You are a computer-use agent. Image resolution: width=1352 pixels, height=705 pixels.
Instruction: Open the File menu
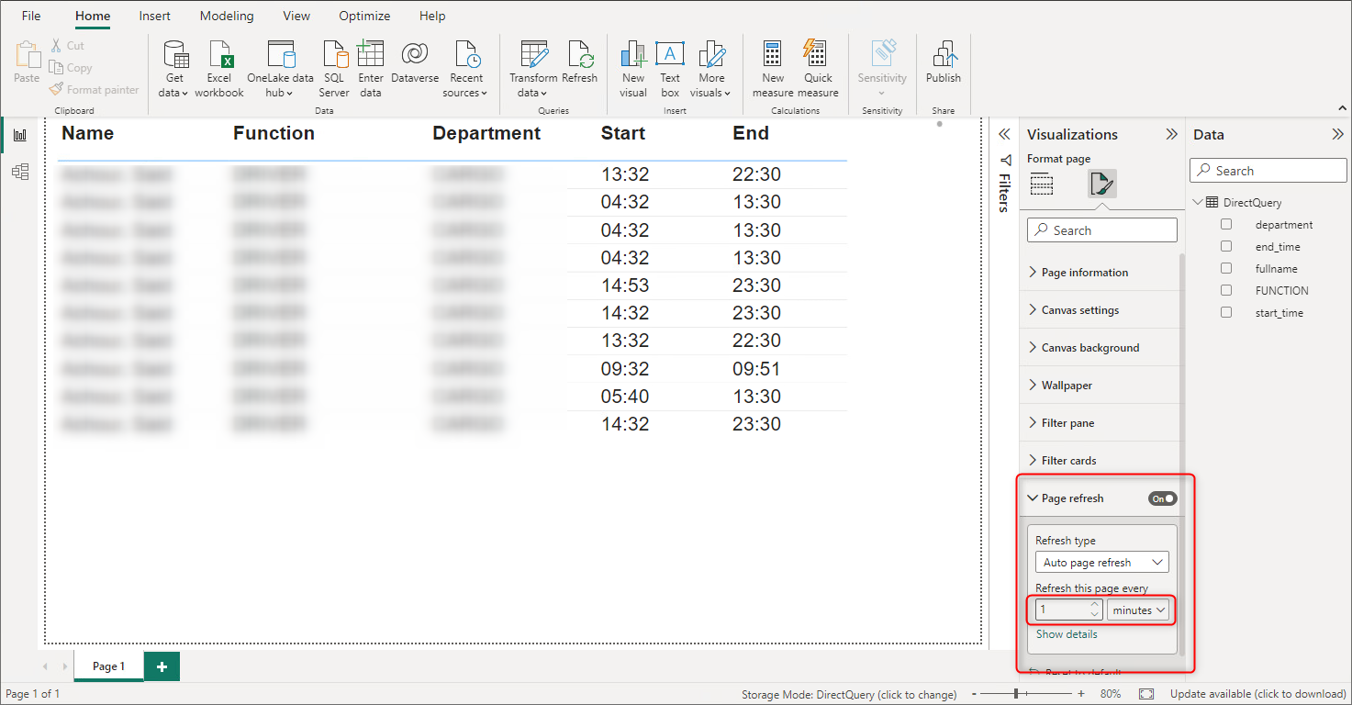(x=31, y=16)
